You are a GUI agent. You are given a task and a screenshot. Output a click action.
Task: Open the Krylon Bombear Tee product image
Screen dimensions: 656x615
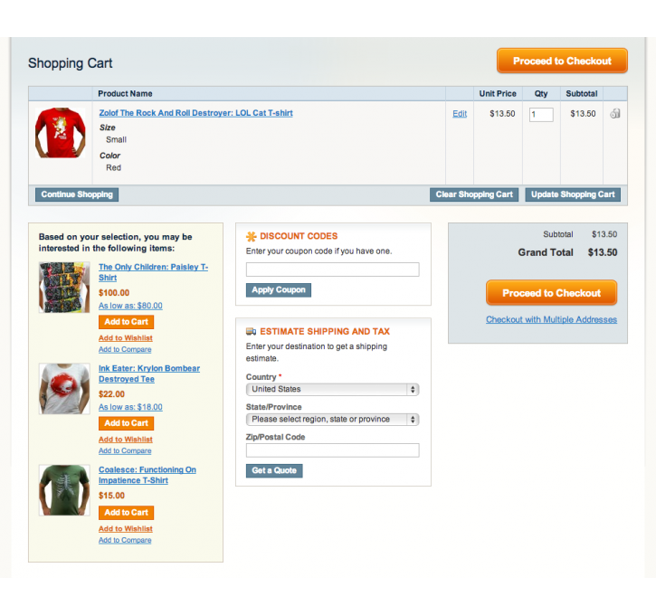tap(64, 389)
